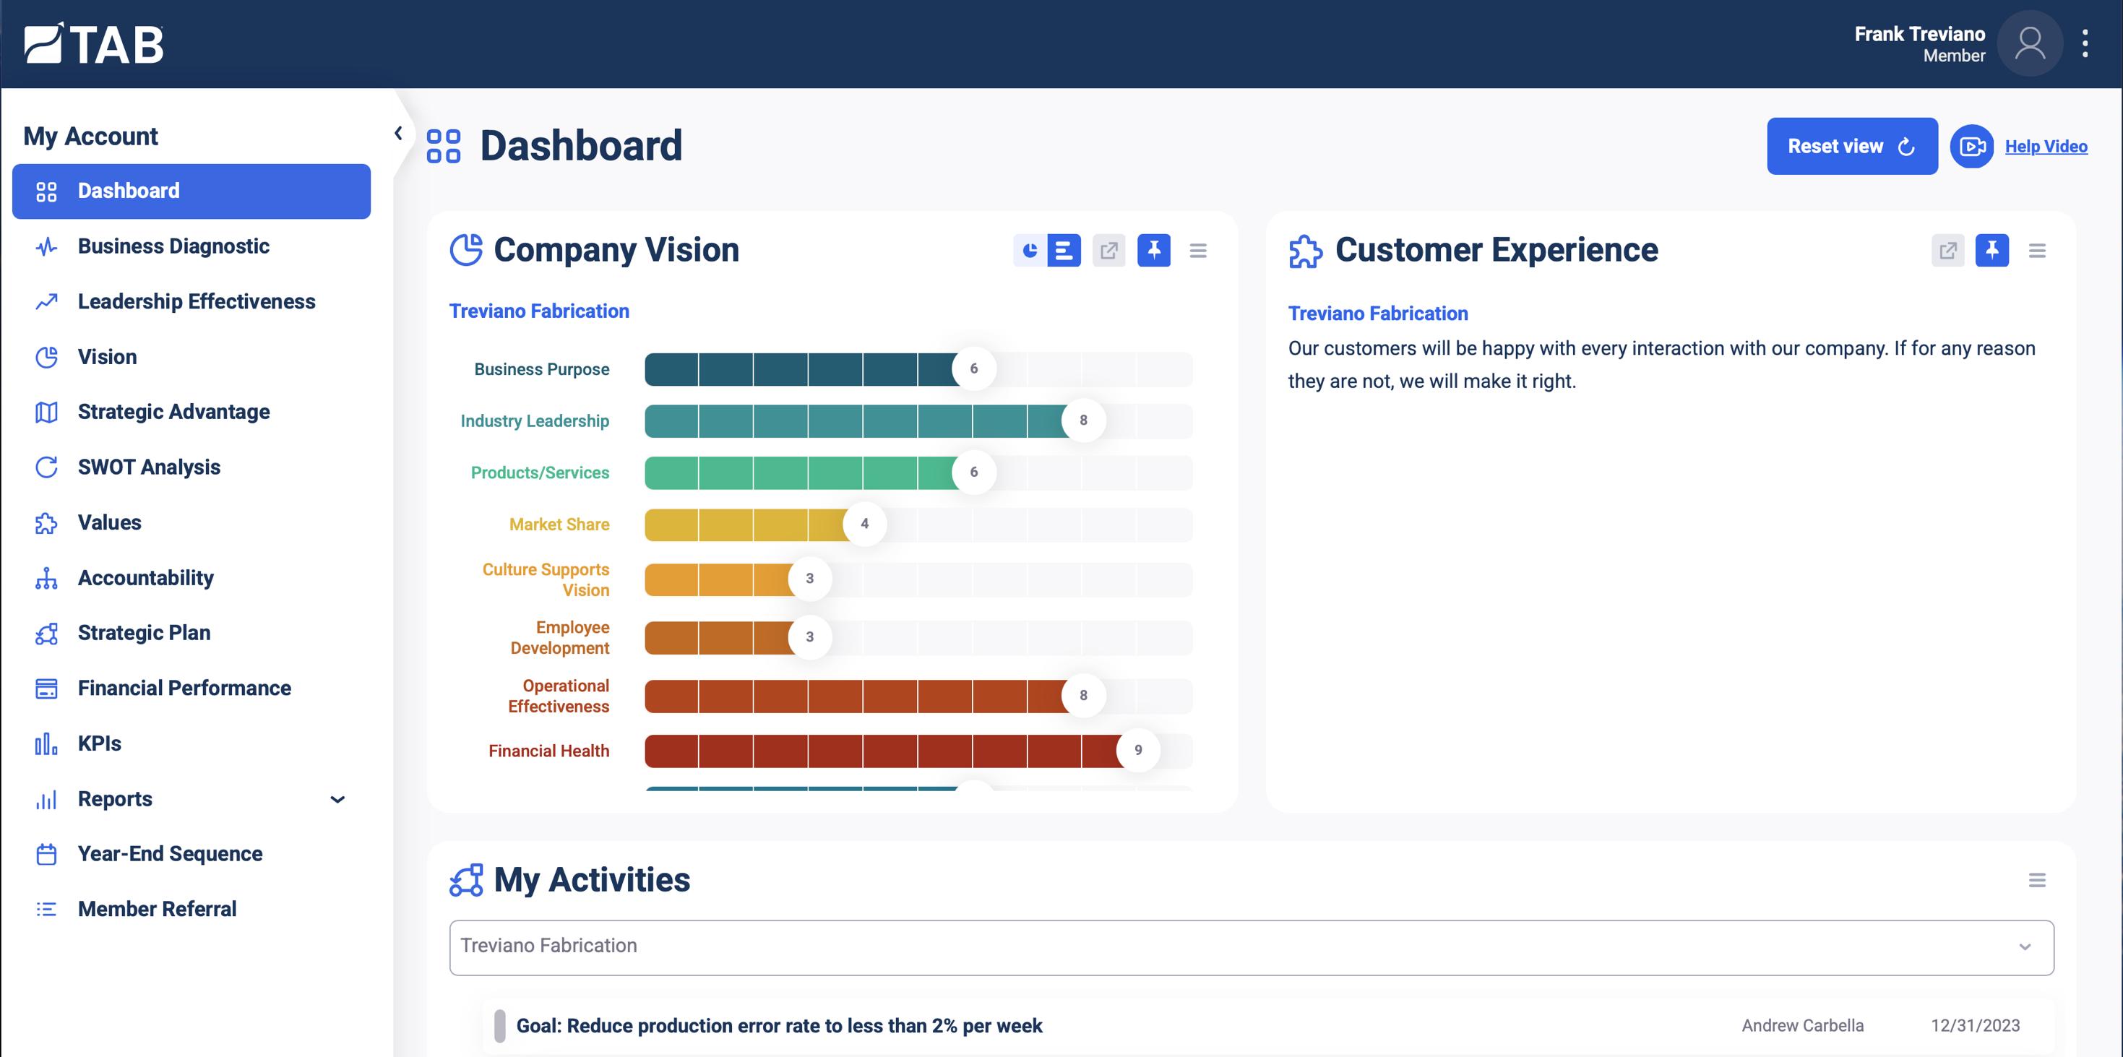Expand the Reports submenu chevron

pyautogui.click(x=337, y=799)
